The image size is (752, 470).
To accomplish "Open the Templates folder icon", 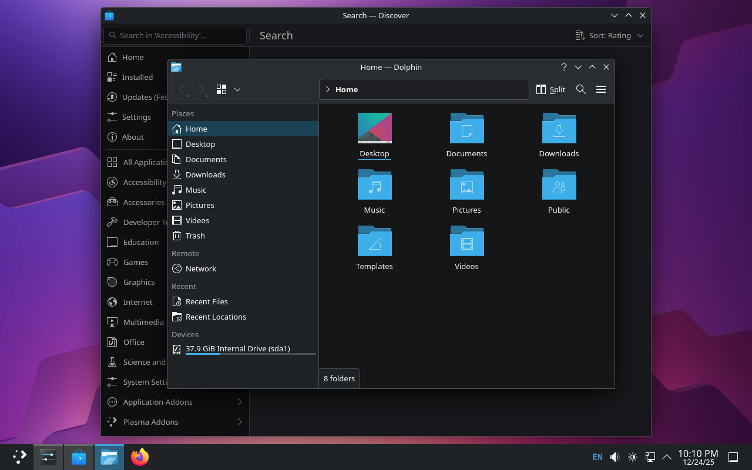I will [374, 241].
